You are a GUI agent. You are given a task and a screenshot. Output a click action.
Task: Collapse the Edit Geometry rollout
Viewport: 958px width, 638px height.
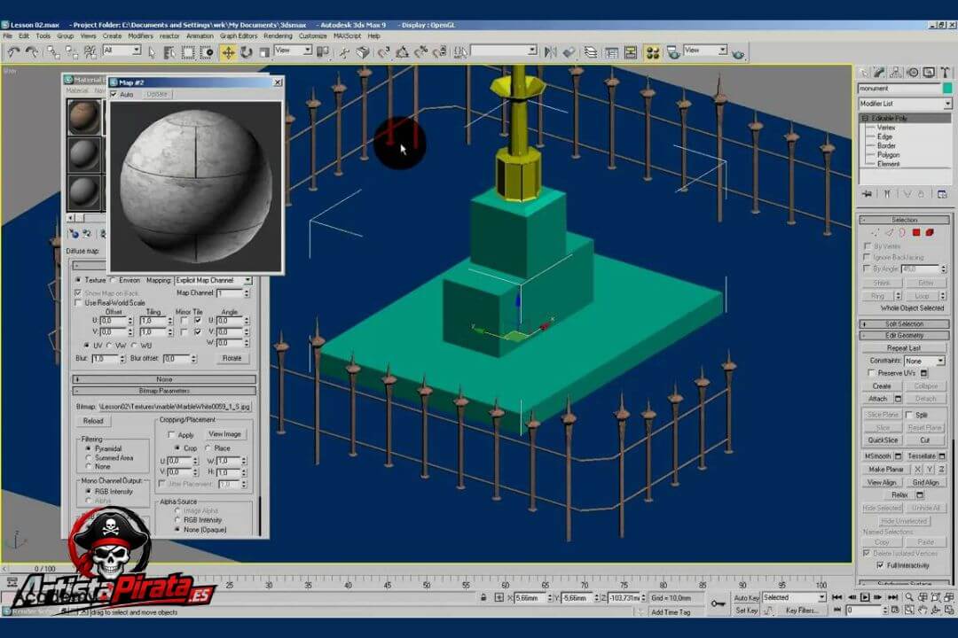(904, 336)
